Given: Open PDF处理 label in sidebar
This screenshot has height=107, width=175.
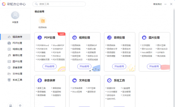Looking at the screenshot, I should [x=17, y=43].
